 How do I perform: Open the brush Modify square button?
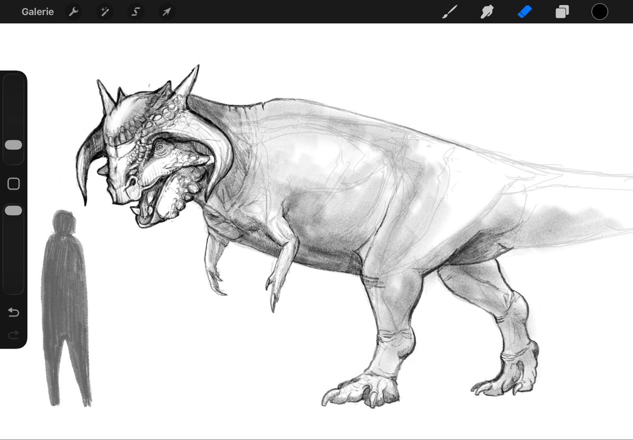[13, 183]
